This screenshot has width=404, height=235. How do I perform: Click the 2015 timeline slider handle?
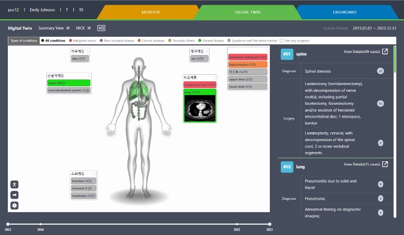8,224
